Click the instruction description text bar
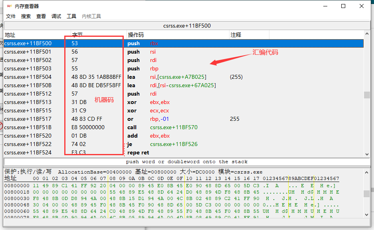Viewport: 374px width, 230px height. [x=187, y=162]
